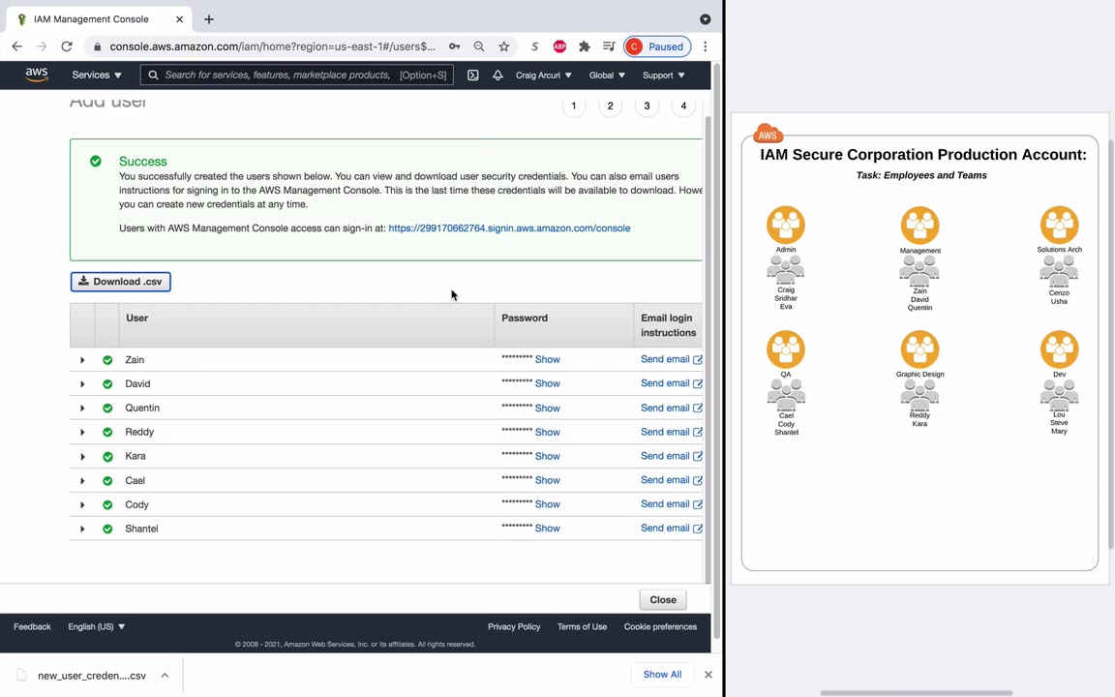1115x697 pixels.
Task: Open the Support menu
Action: coord(663,76)
